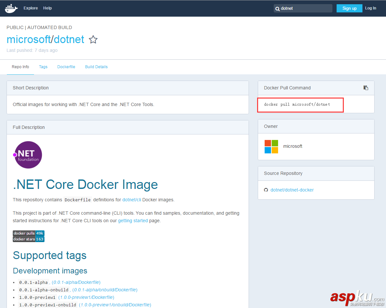
Task: Click the Docker whale logo
Action: click(x=11, y=8)
